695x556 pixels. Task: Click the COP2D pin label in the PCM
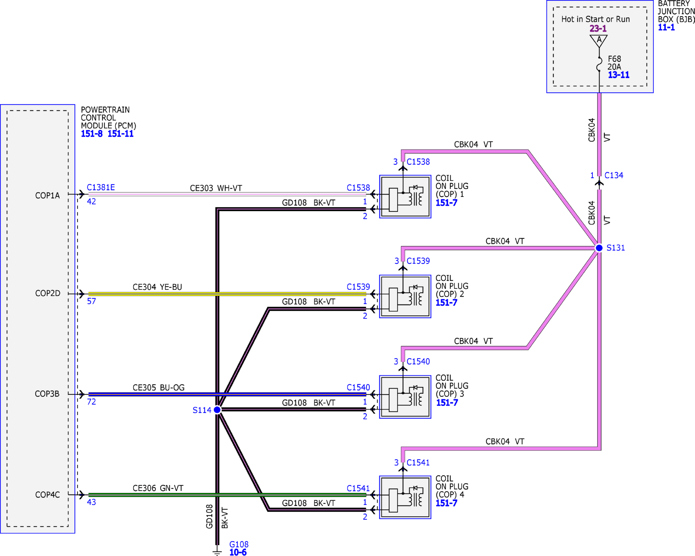click(x=48, y=293)
